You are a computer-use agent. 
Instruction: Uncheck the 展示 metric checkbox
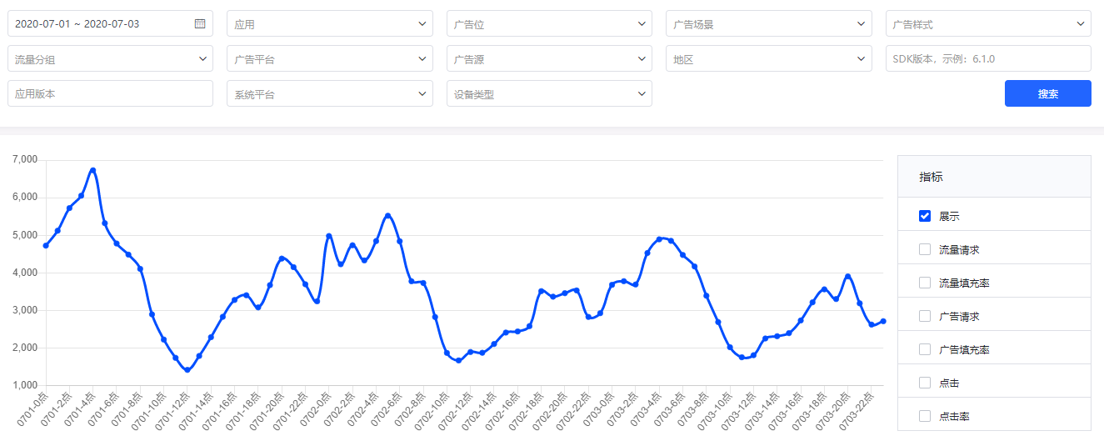click(925, 216)
